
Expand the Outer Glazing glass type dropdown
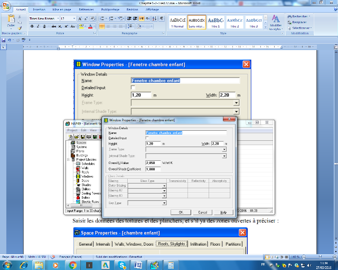[x=164, y=186]
